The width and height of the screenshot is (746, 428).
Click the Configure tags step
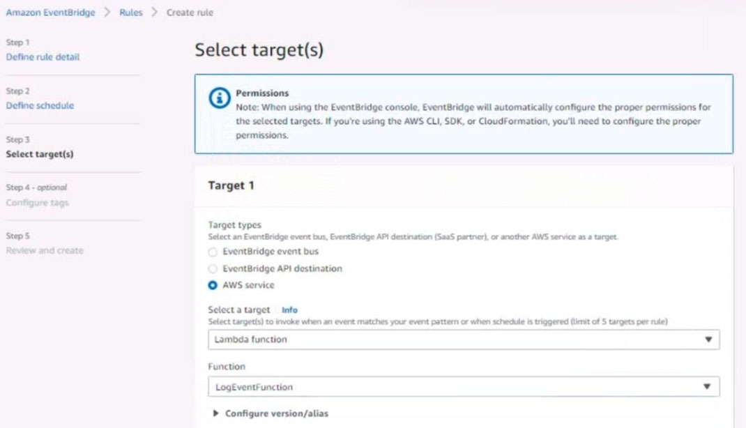37,203
